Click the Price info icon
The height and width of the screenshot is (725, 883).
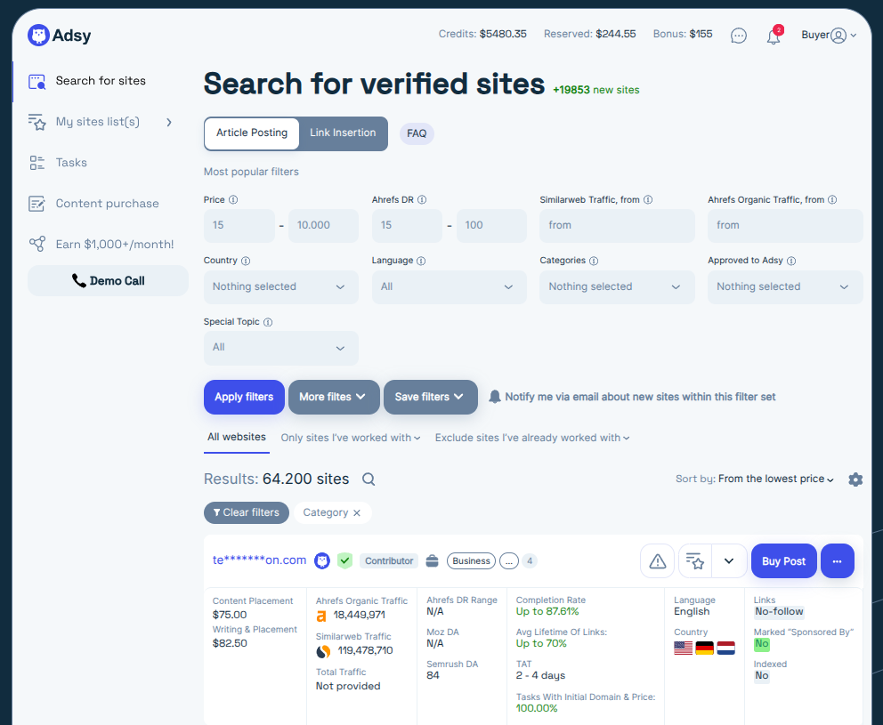(233, 200)
